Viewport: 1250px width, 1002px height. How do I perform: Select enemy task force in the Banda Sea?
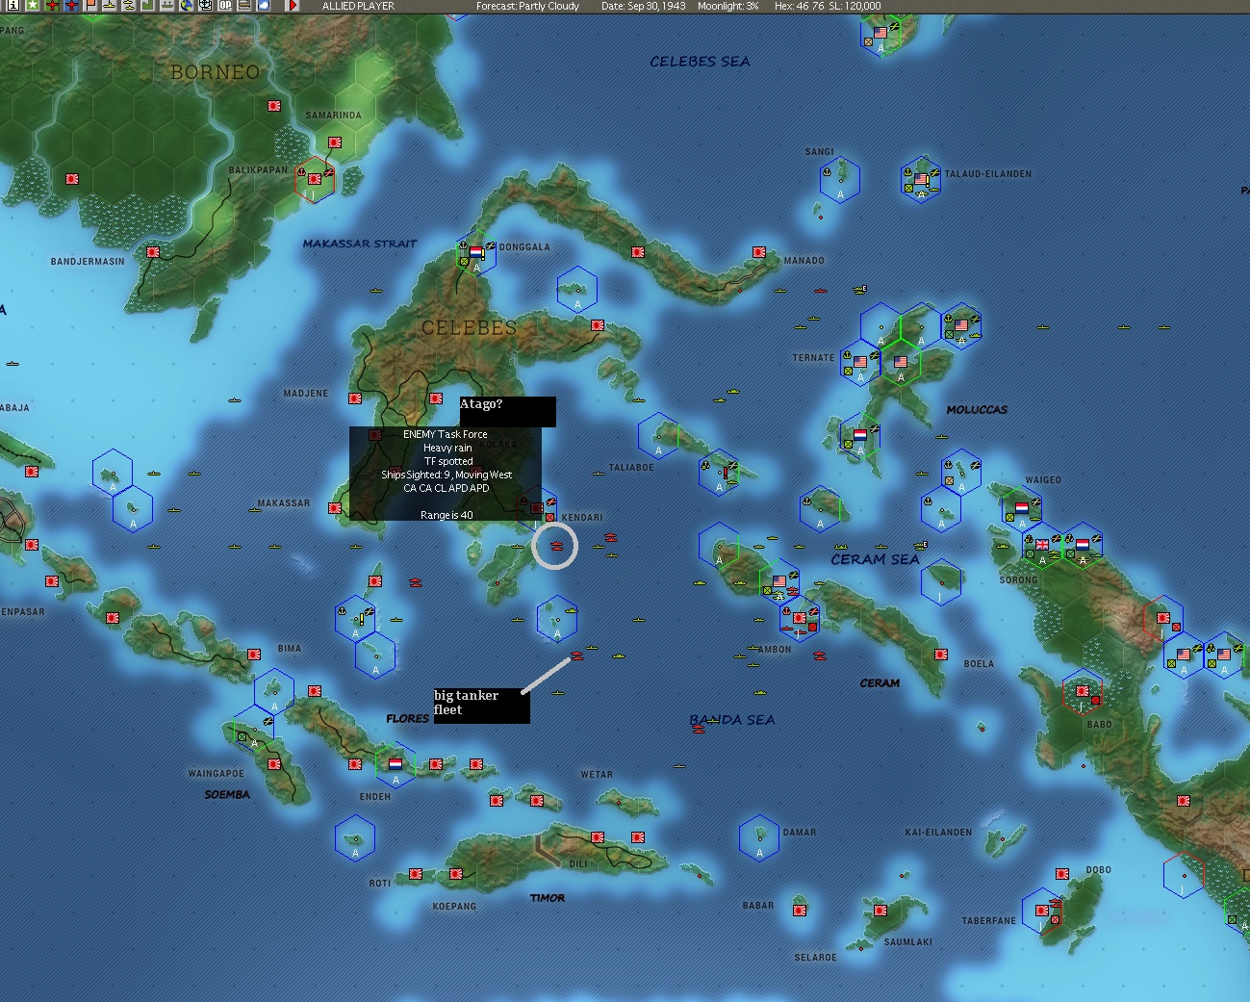click(x=699, y=730)
